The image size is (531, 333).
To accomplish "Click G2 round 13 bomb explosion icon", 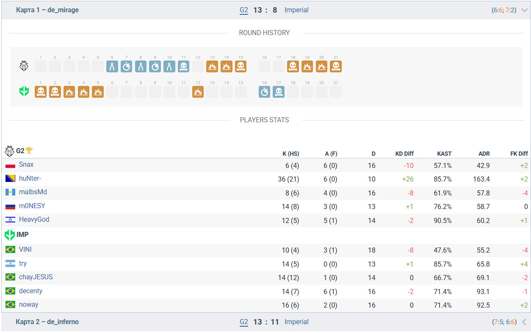I will tap(212, 66).
